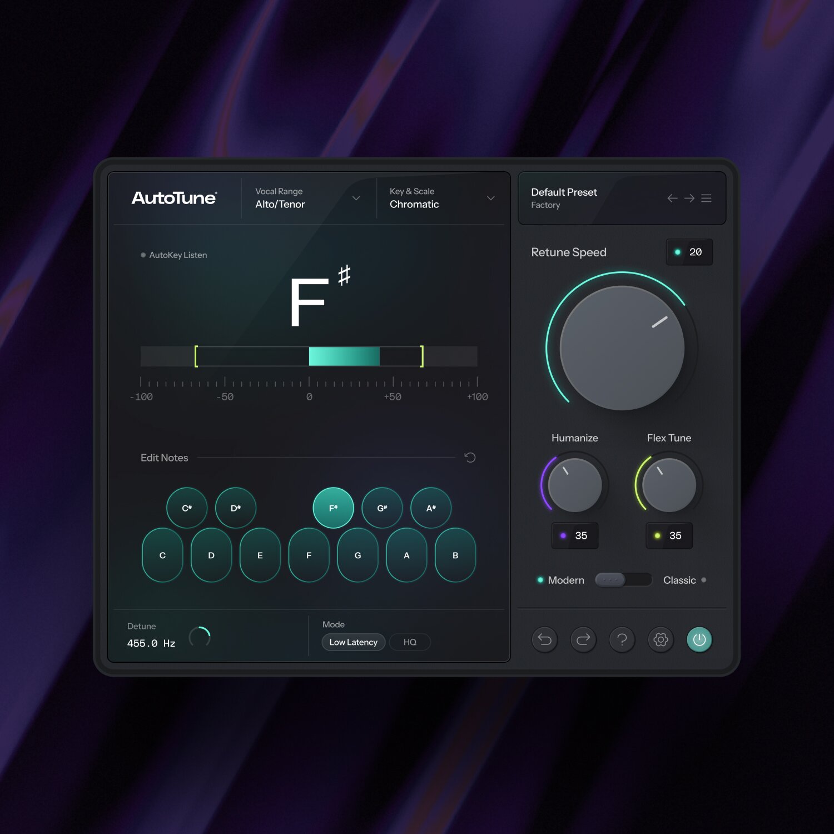Click the Detune circular dial
Viewport: 834px width, 834px height.
[200, 637]
